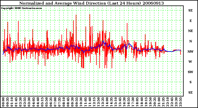Click the '16:20' time axis label
This screenshot has width=198, height=108.
coord(124,102)
